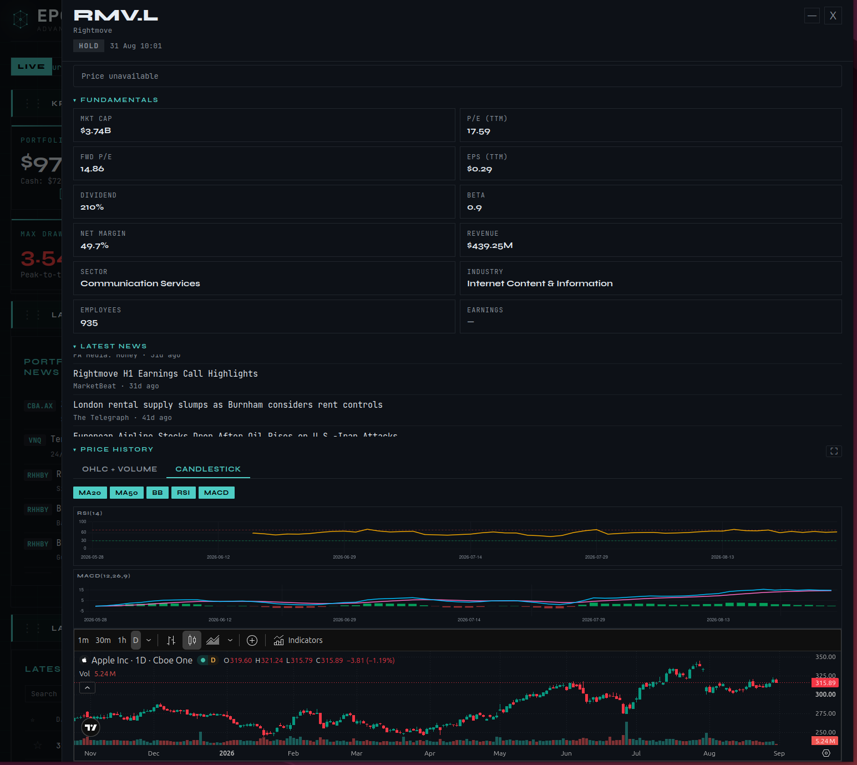Open Rightmove H1 Earnings Call Highlights article

tap(165, 374)
